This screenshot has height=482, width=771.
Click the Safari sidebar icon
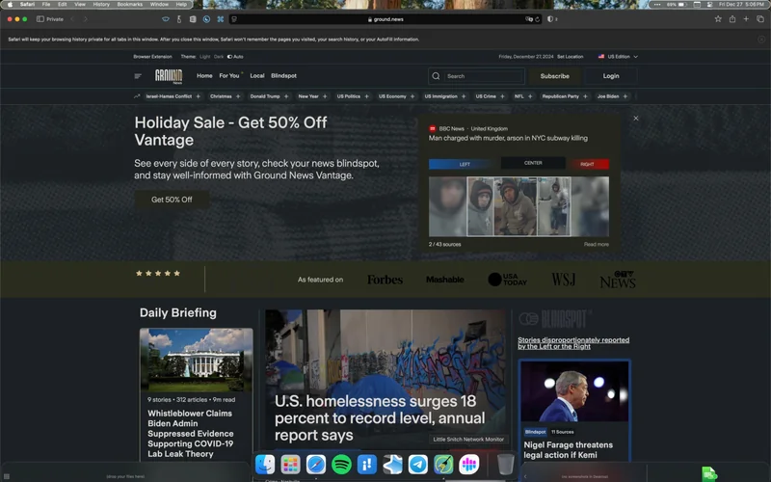pyautogui.click(x=40, y=19)
